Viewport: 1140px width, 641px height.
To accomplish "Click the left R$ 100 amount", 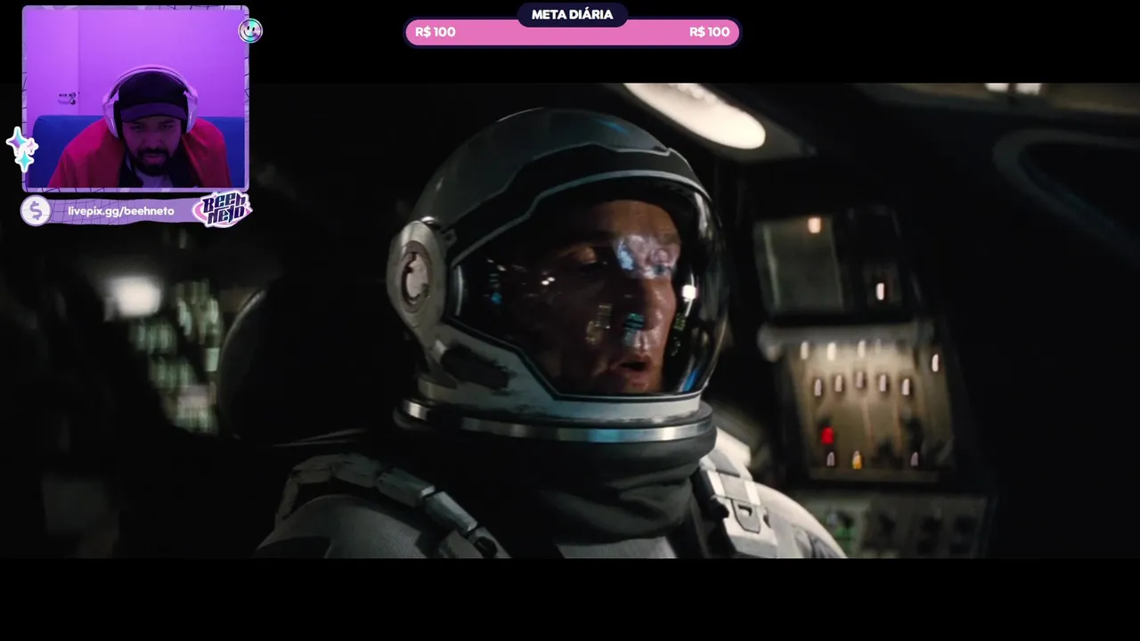I will [436, 32].
